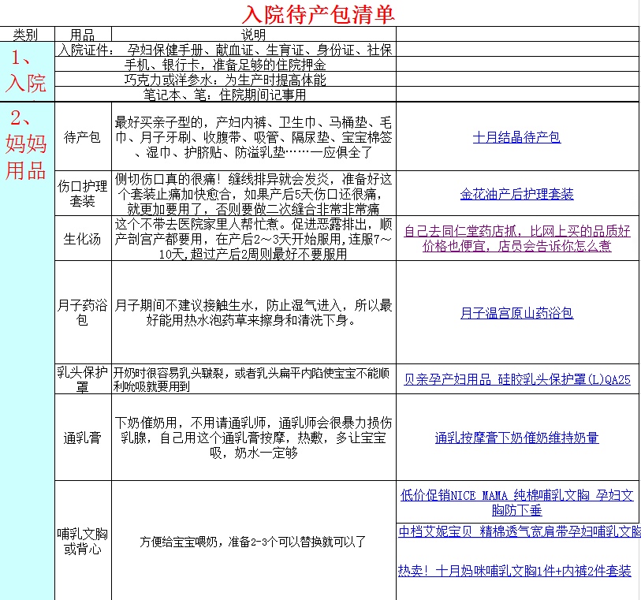This screenshot has height=600, width=641.
Task: Open the 贝亲 硅胶乳头保护罩 link
Action: 516,379
